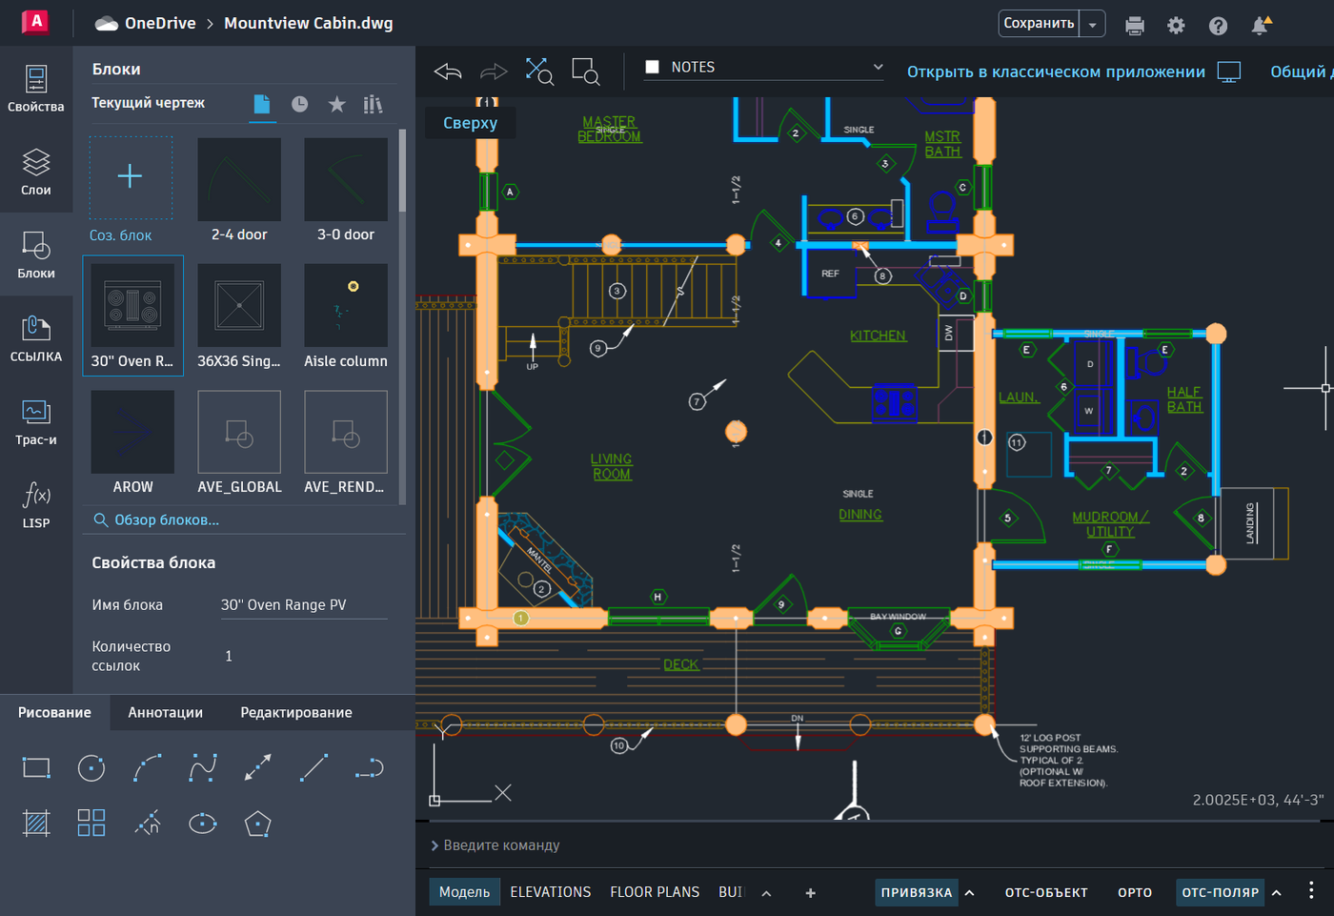Toggle ОРТО ortho mode
Screen dimensions: 1334x916
(x=1135, y=892)
